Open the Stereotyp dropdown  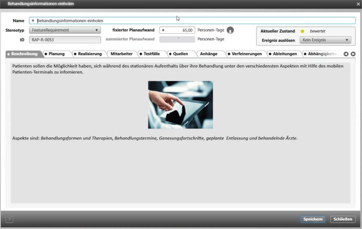click(65, 30)
